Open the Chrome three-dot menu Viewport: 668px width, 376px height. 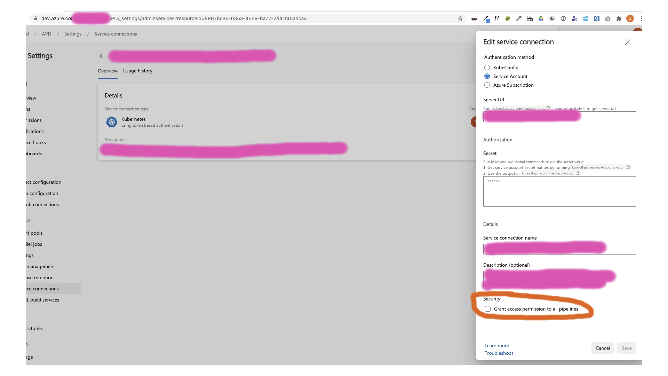click(x=641, y=18)
